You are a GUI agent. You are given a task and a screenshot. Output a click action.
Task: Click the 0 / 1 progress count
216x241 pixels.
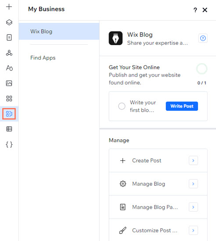(x=202, y=83)
